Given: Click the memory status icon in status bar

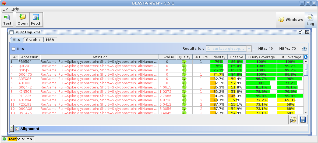Looking at the screenshot, I should tap(4, 139).
